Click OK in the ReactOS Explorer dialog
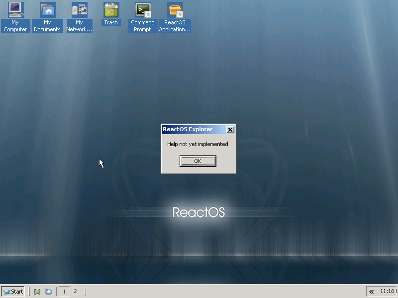This screenshot has height=298, width=398. 198,161
